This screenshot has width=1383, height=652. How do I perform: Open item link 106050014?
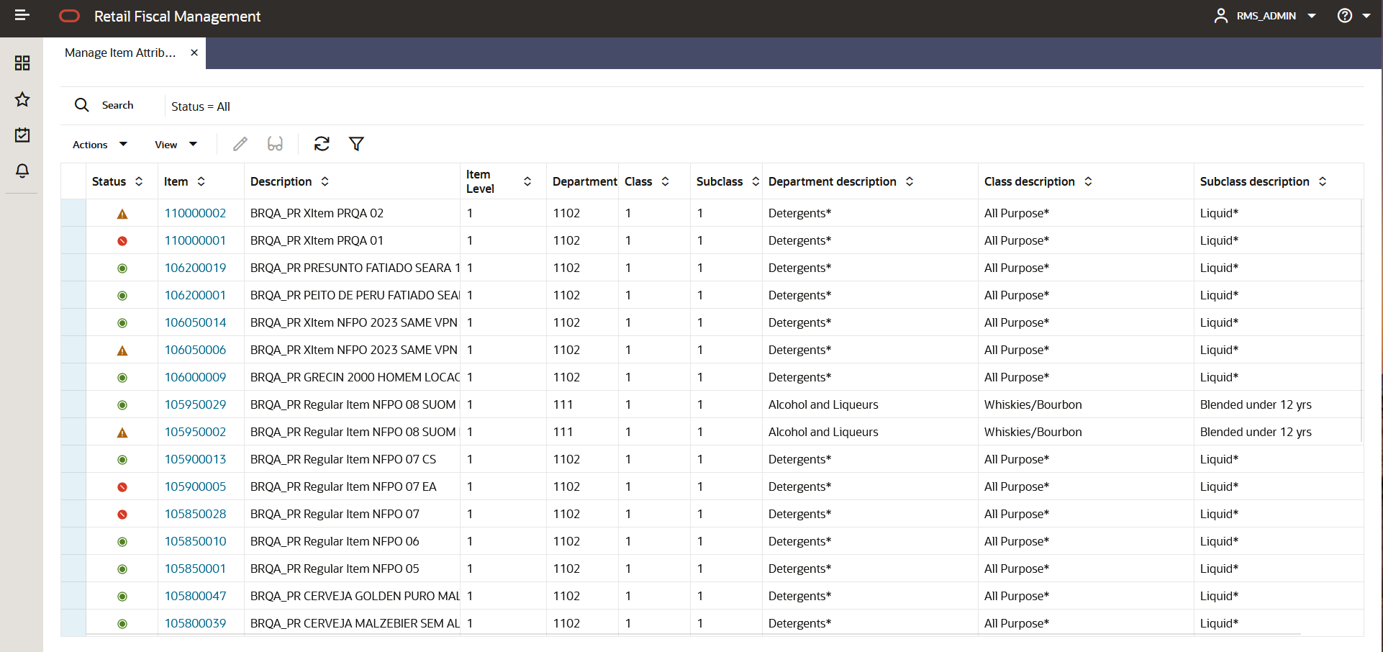(195, 322)
